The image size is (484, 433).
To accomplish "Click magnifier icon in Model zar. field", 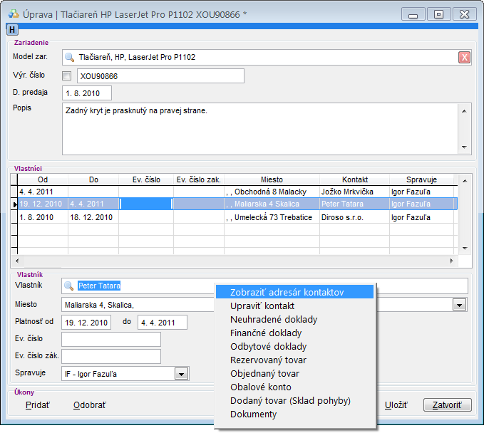I will pyautogui.click(x=69, y=58).
